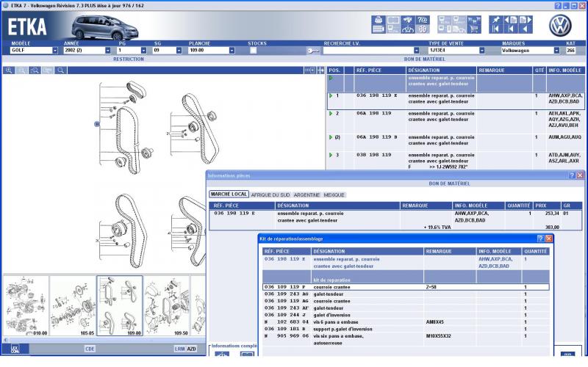Select the courroie crantee 036 109 119 P row

(406, 287)
